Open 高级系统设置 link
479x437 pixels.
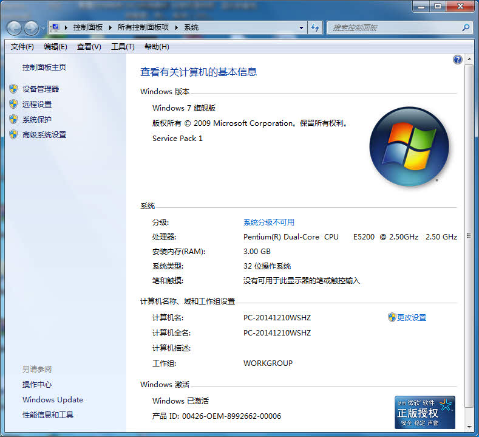click(44, 134)
